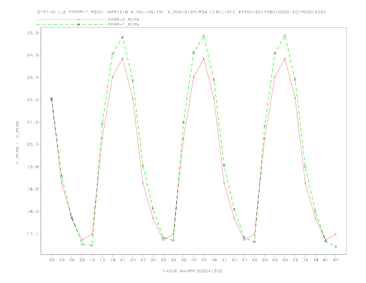Click the green F_MEAN peak marker at hour 21
Viewport: 366px width, 283px height.
[122, 37]
